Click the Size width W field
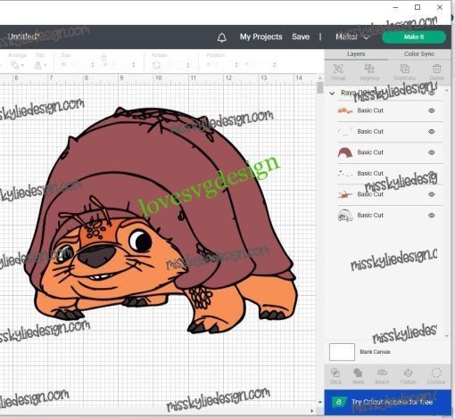 tap(78, 64)
